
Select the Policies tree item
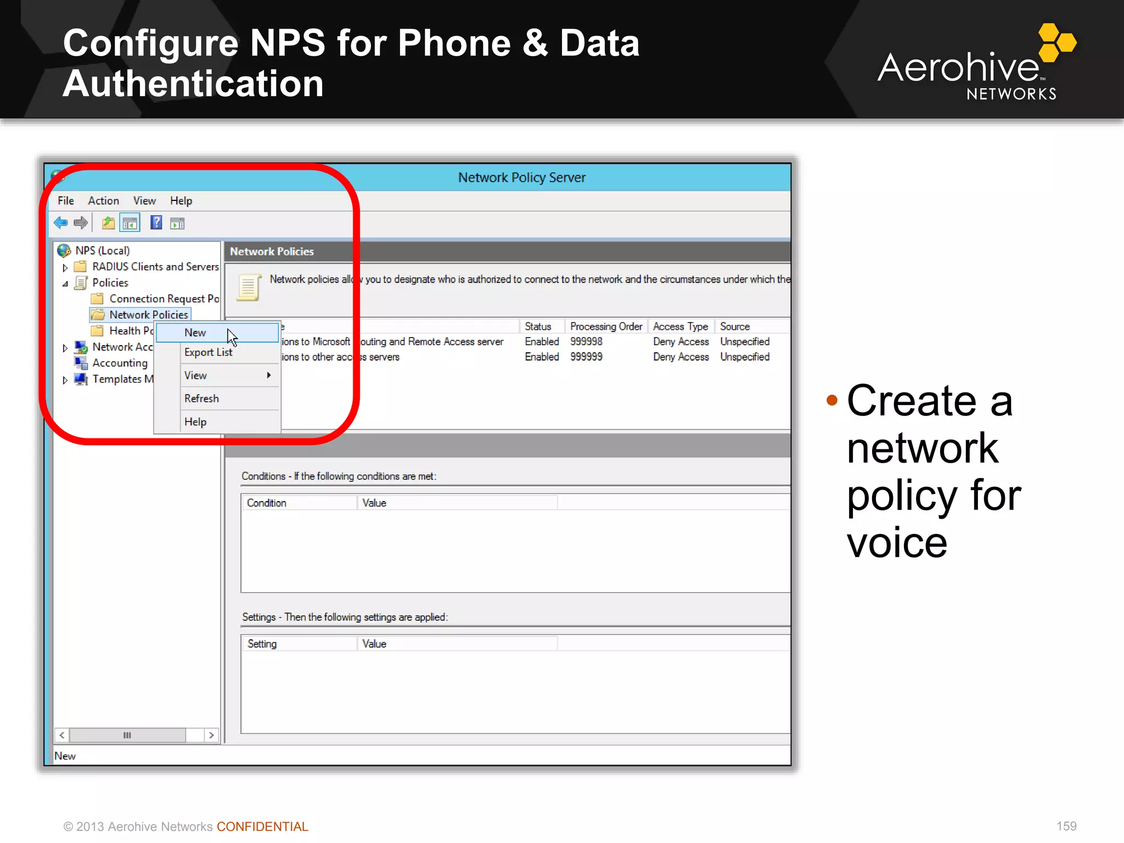point(110,283)
